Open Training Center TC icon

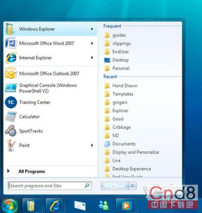coord(11,102)
